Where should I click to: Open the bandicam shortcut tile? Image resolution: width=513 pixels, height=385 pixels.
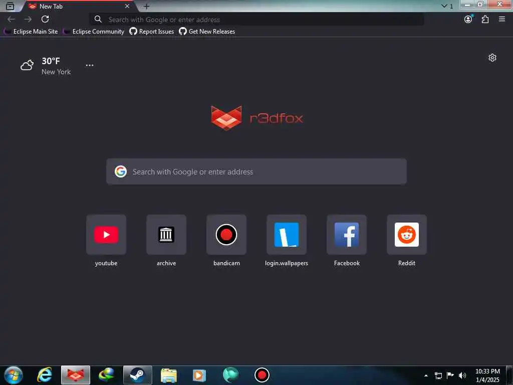tap(226, 235)
